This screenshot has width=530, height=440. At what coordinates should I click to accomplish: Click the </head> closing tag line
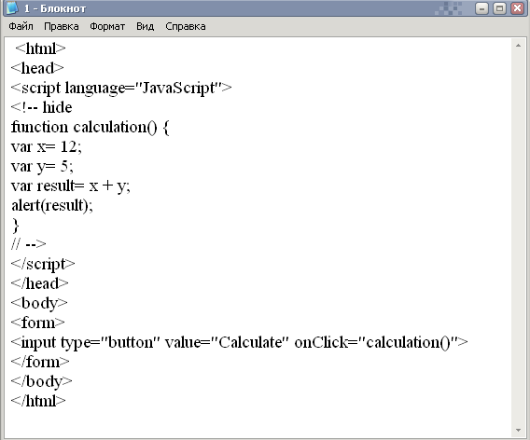[x=39, y=283]
